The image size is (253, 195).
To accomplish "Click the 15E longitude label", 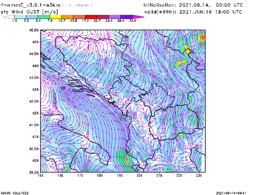I will coord(40,175).
